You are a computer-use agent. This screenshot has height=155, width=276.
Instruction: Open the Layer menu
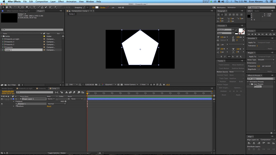tap(53, 1)
